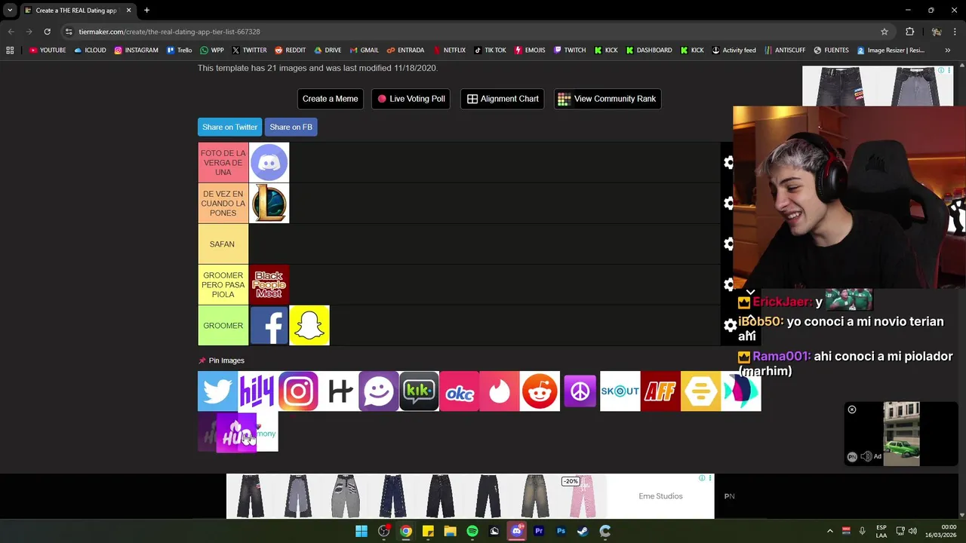966x543 pixels.
Task: Pick the red AFF image
Action: tap(660, 391)
